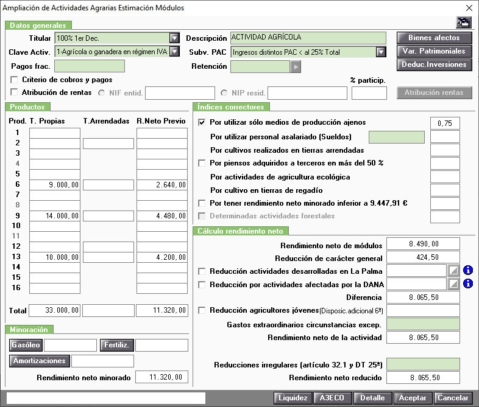Toggle Criterio de cobros y pagos checkbox

click(x=14, y=80)
